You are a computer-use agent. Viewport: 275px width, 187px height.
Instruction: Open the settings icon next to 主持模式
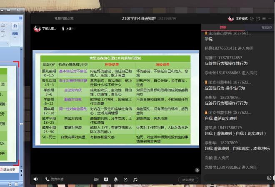(252, 19)
